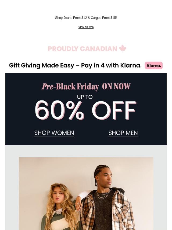Click the large 'OFF' word
The image size is (172, 230).
[114, 110]
